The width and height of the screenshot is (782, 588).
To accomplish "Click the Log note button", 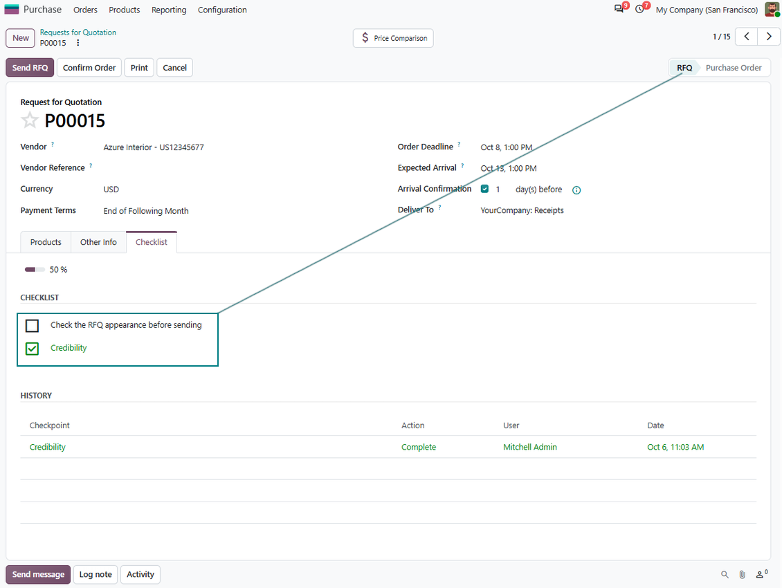I will 96,575.
